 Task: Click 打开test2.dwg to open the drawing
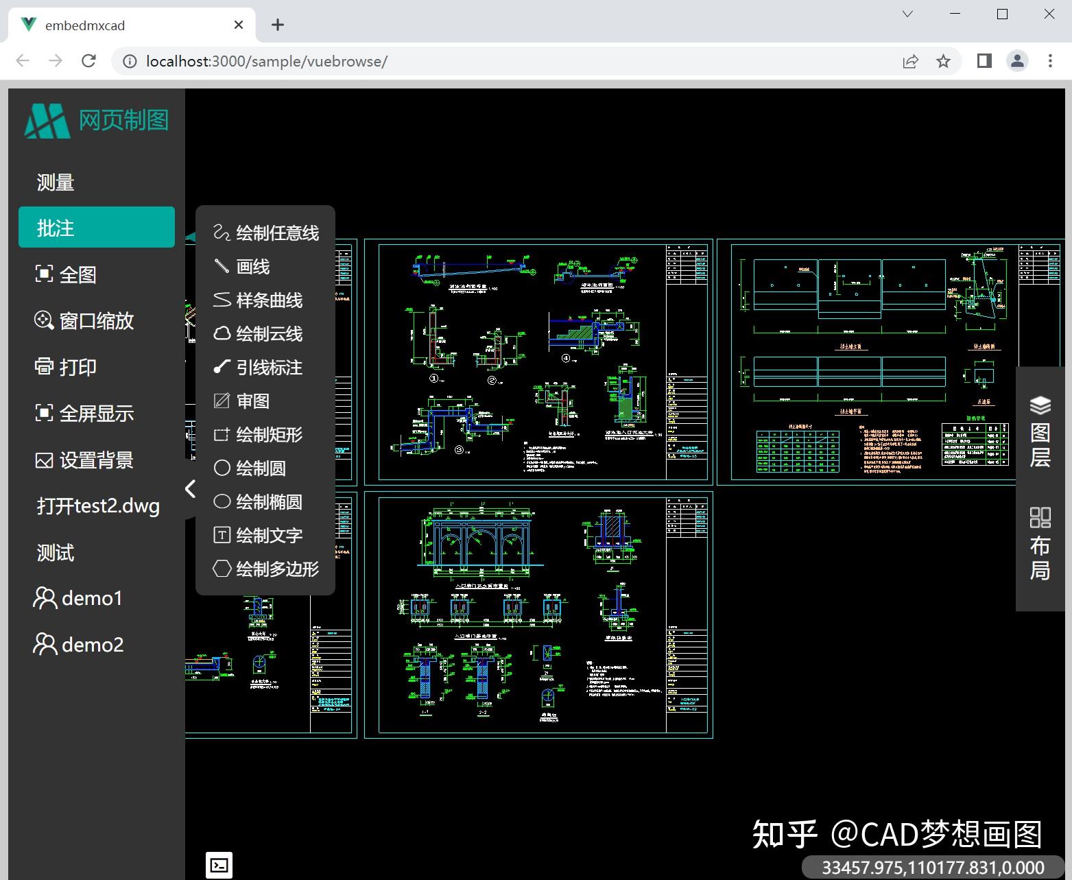97,506
